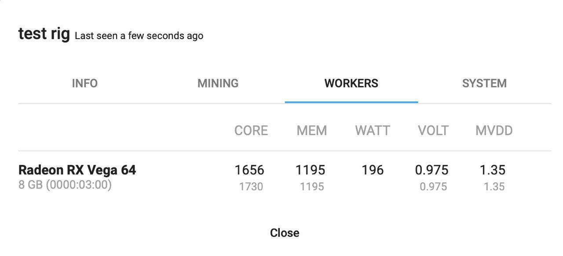Viewport: 563px width, 256px height.
Task: Go to the SYSTEM tab
Action: pyautogui.click(x=484, y=83)
